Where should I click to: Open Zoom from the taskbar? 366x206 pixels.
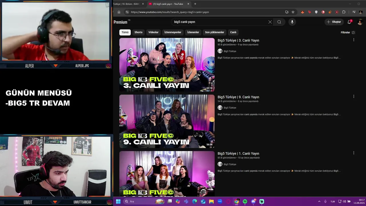220,201
